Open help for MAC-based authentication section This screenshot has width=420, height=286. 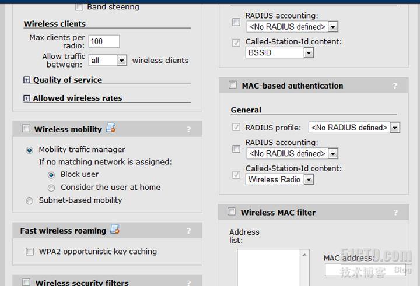[395, 86]
